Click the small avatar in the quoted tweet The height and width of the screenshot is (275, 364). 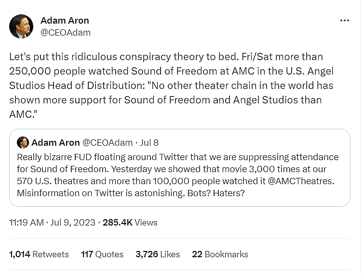pyautogui.click(x=23, y=142)
